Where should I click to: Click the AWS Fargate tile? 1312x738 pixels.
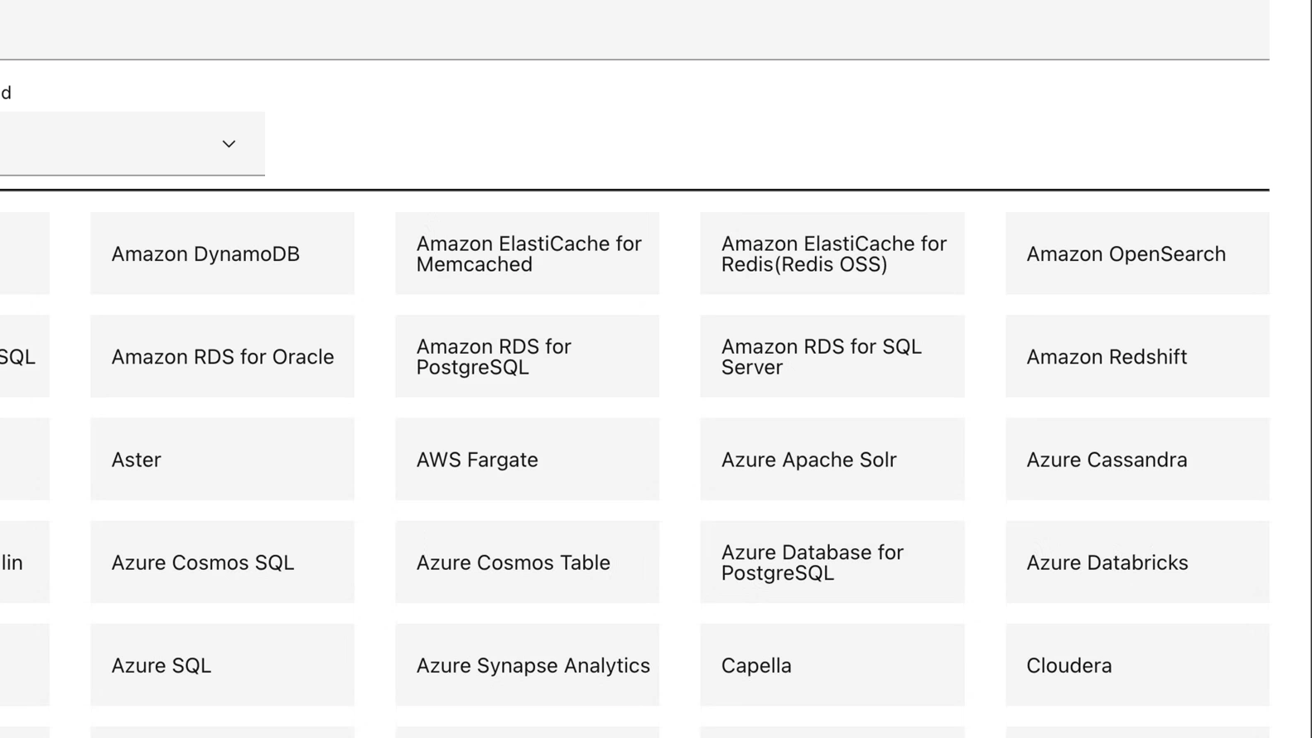527,459
